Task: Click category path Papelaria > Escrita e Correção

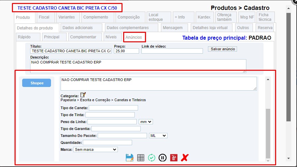Action: click(85, 100)
